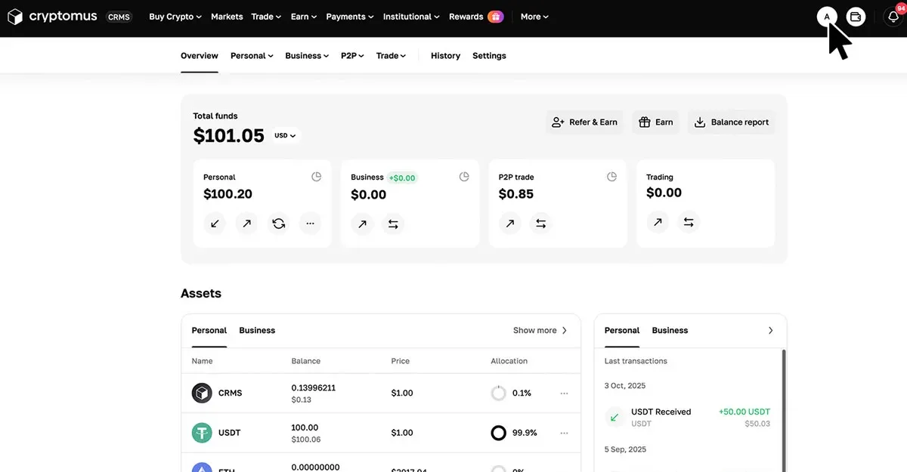
Task: Click the withdraw arrow icon on Business card
Action: (x=362, y=224)
